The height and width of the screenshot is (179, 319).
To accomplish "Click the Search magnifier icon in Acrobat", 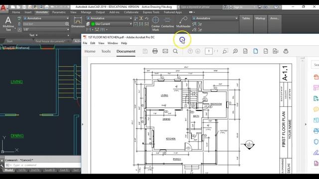I will coord(175,51).
